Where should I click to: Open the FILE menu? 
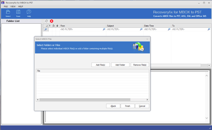(x=6, y=6)
